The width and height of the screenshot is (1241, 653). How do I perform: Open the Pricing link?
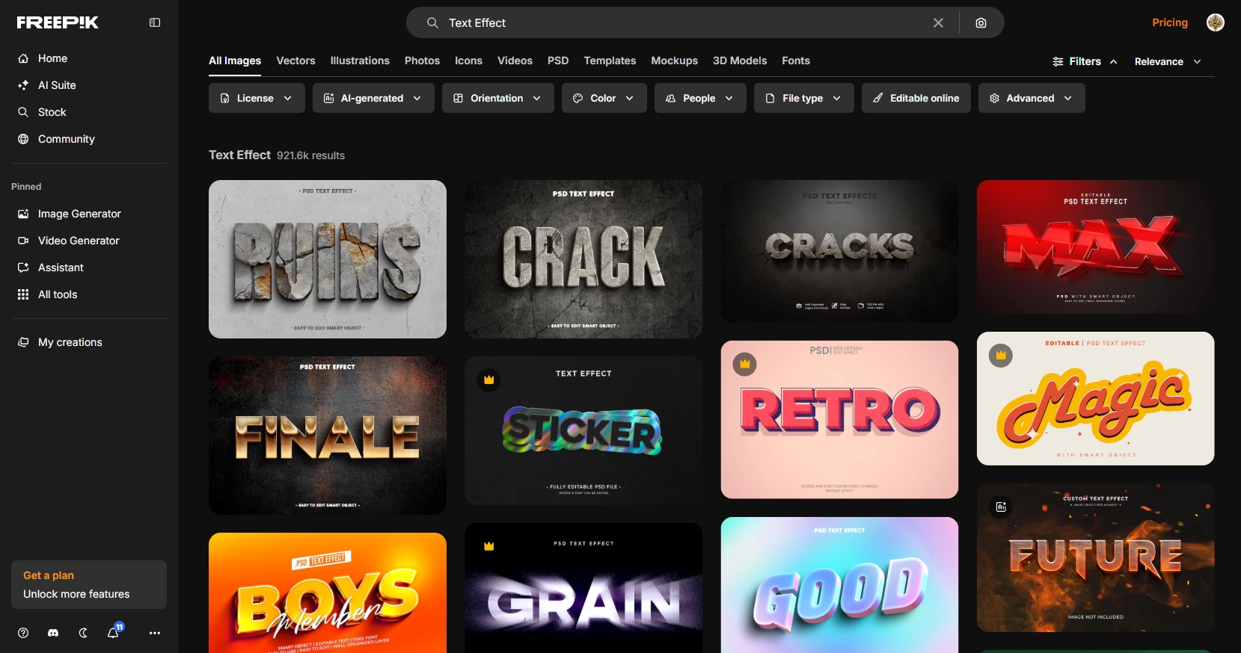(1169, 22)
